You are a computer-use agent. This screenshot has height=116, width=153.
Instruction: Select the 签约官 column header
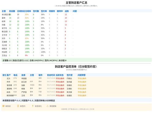click(x=69, y=75)
